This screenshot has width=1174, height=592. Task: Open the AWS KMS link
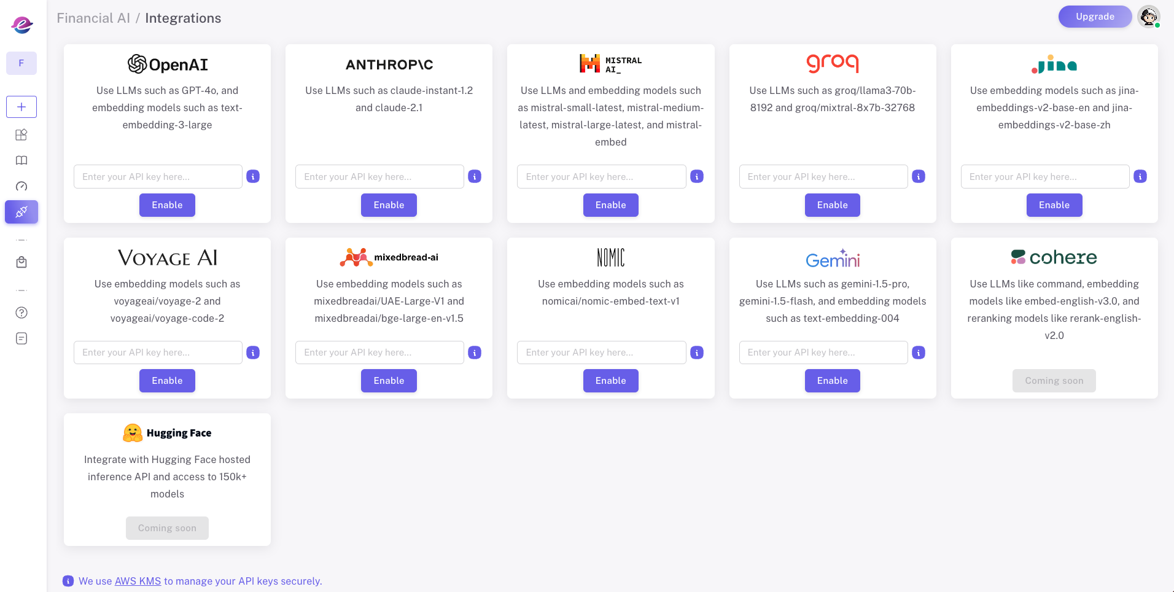pyautogui.click(x=138, y=581)
